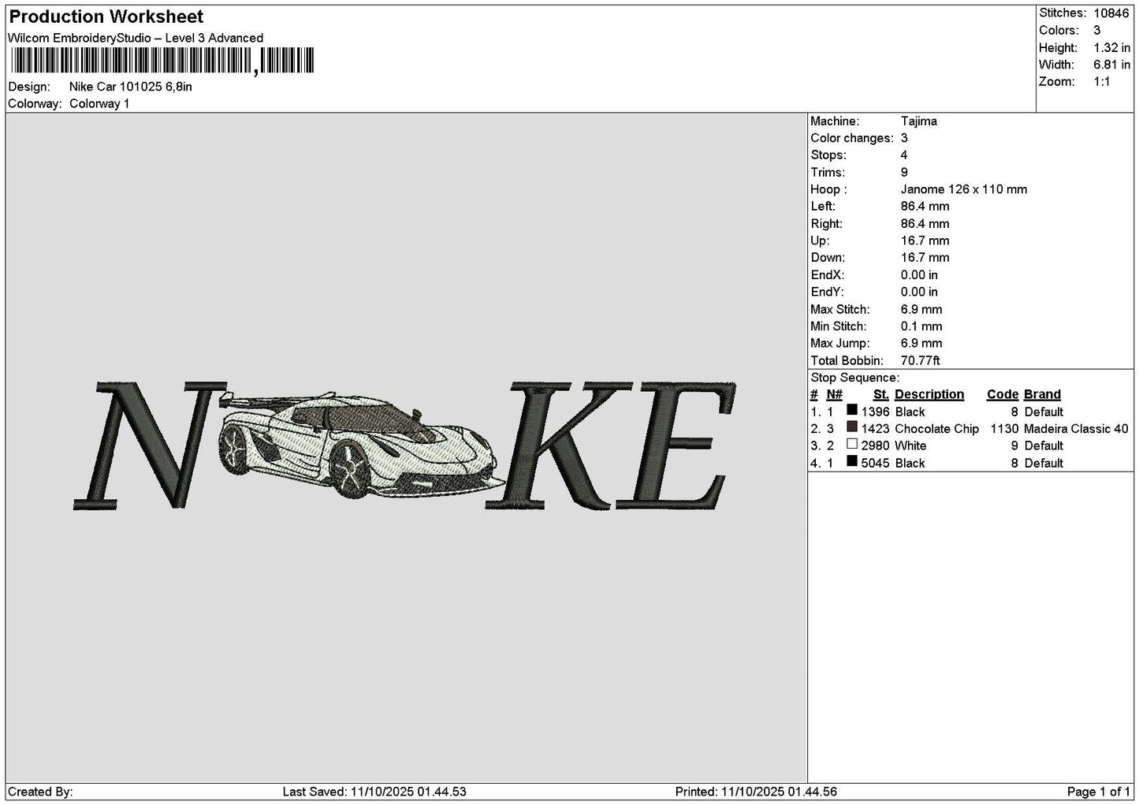Click the Production Worksheet title
This screenshot has width=1139, height=805.
(106, 17)
